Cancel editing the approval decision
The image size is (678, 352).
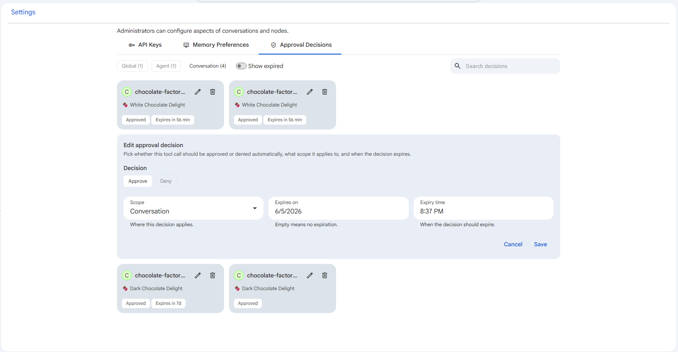tap(513, 244)
